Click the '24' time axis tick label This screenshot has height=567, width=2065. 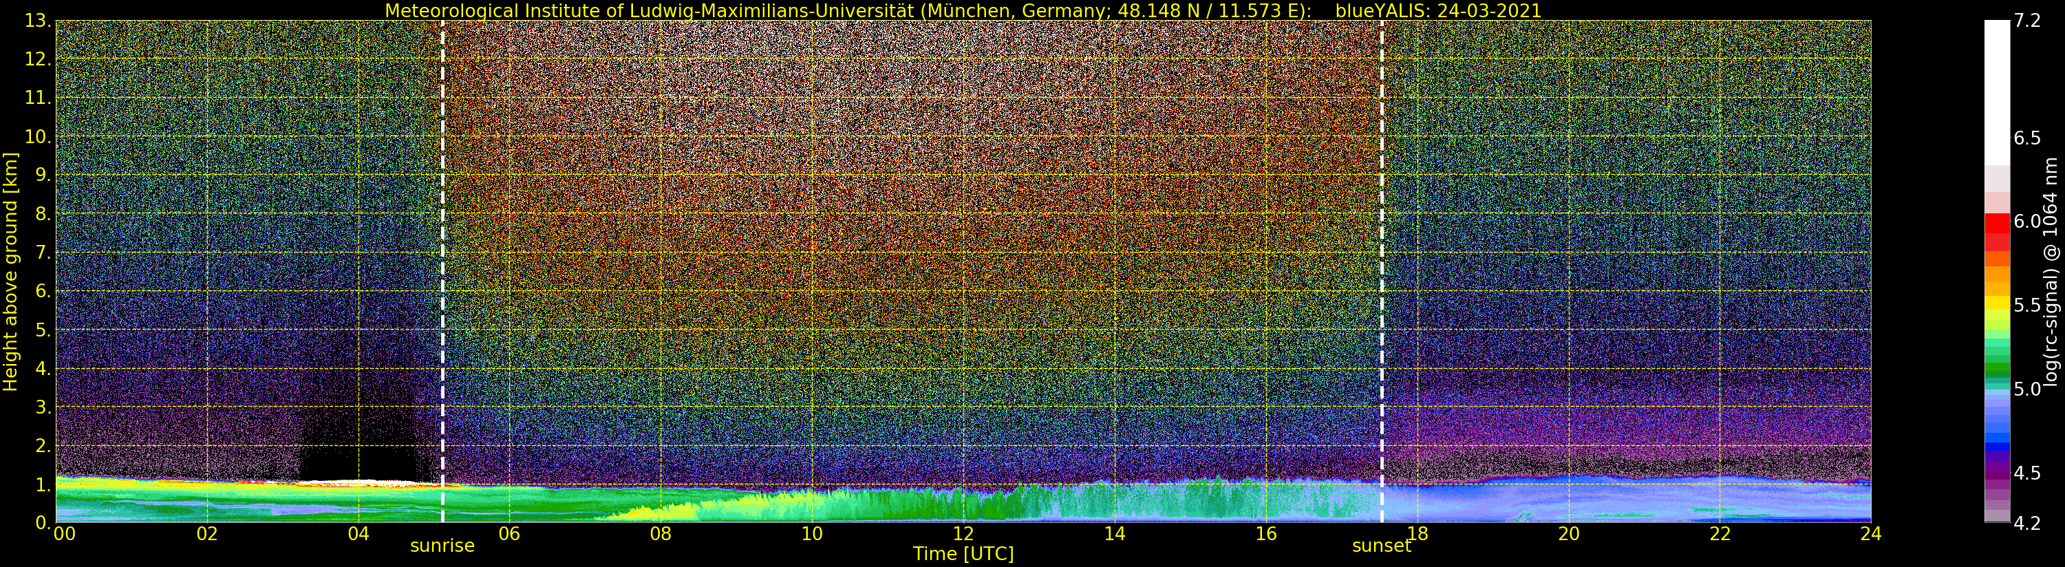[1871, 533]
